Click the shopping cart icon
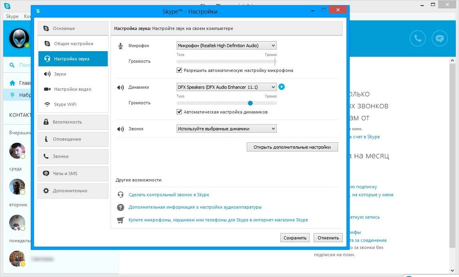The image size is (459, 277). coord(120,220)
